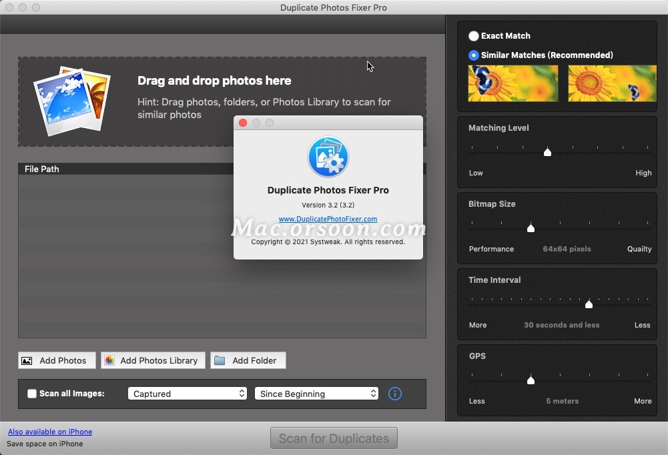Click the Duplicate Photos Fixer Pro logo
The width and height of the screenshot is (668, 455).
coord(328,157)
